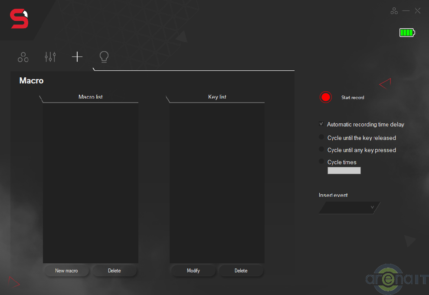Click the green battery status indicator
Screen dimensions: 429x295
[x=407, y=33]
